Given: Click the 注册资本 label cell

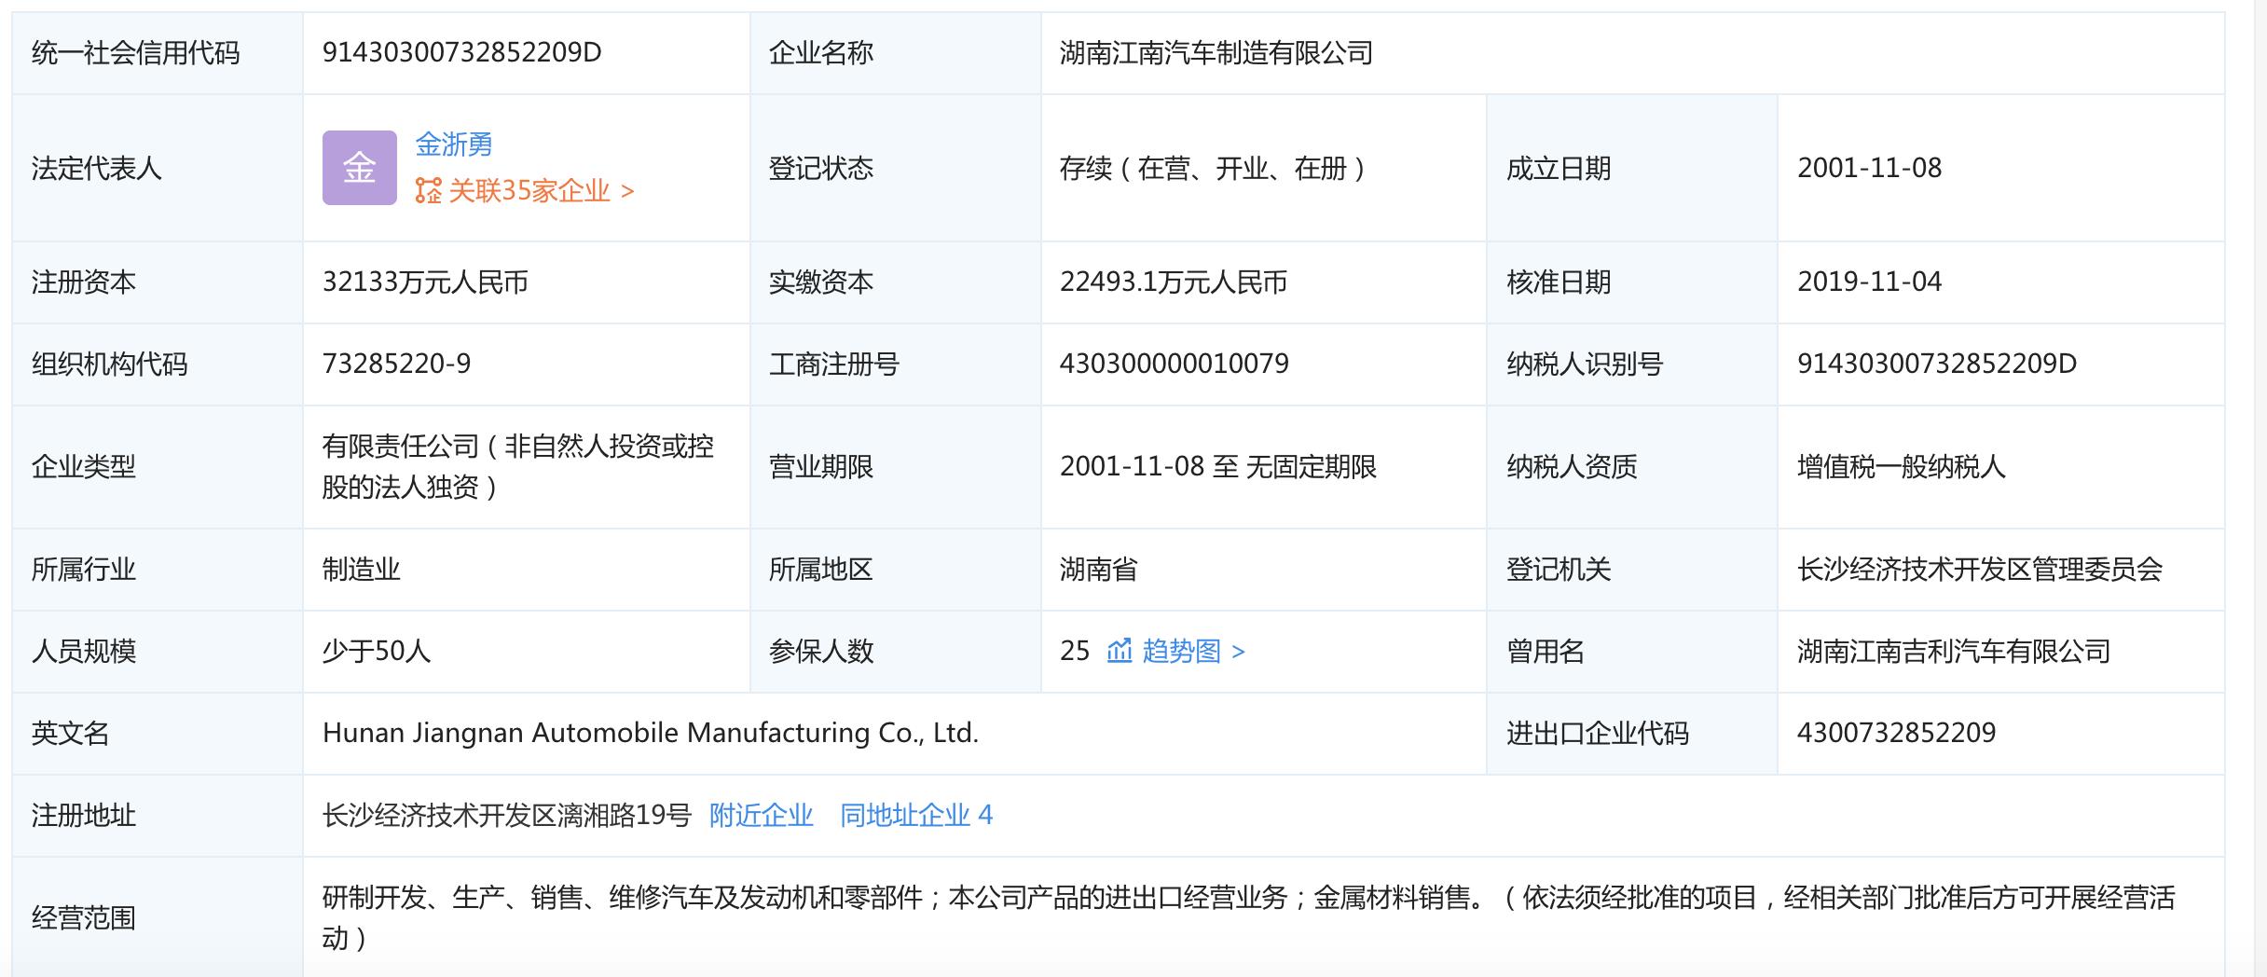Looking at the screenshot, I should point(158,282).
